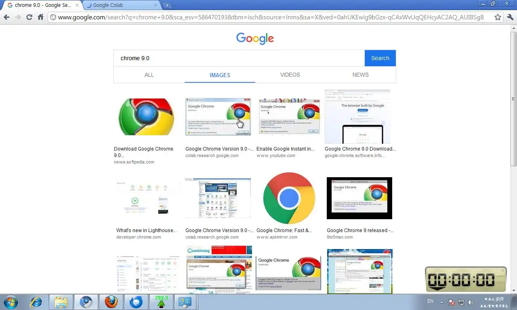Screen dimensions: 517x310
Task: Open the flat modern Chrome logo thumbnail
Action: (289, 198)
